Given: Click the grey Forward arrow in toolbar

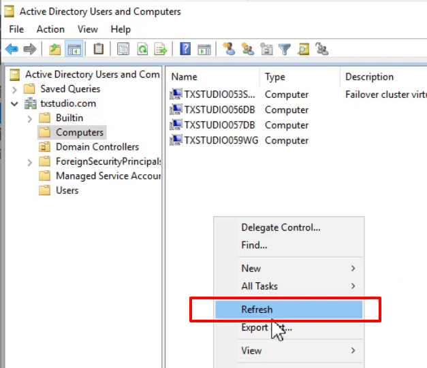Looking at the screenshot, I should coord(30,49).
